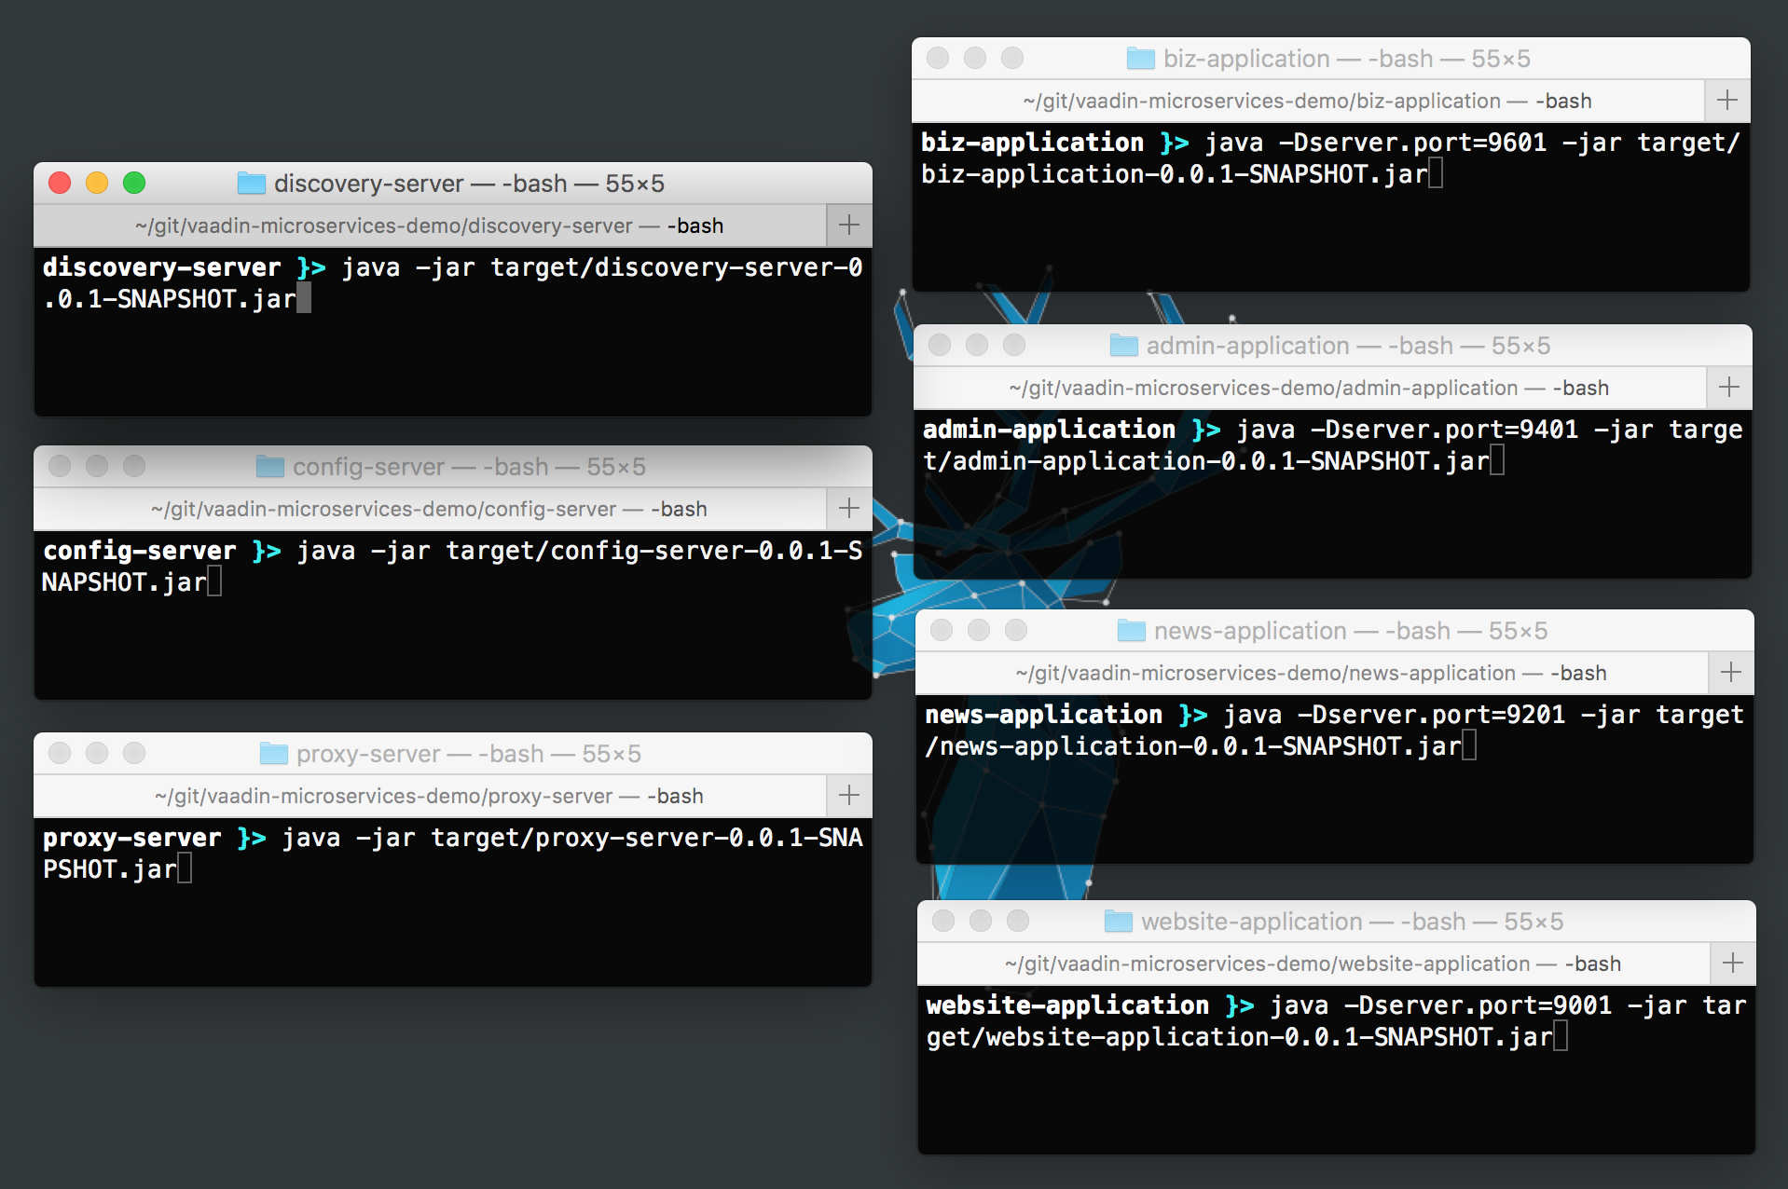Select the discovery-server bash tab
The height and width of the screenshot is (1189, 1788).
point(429,225)
